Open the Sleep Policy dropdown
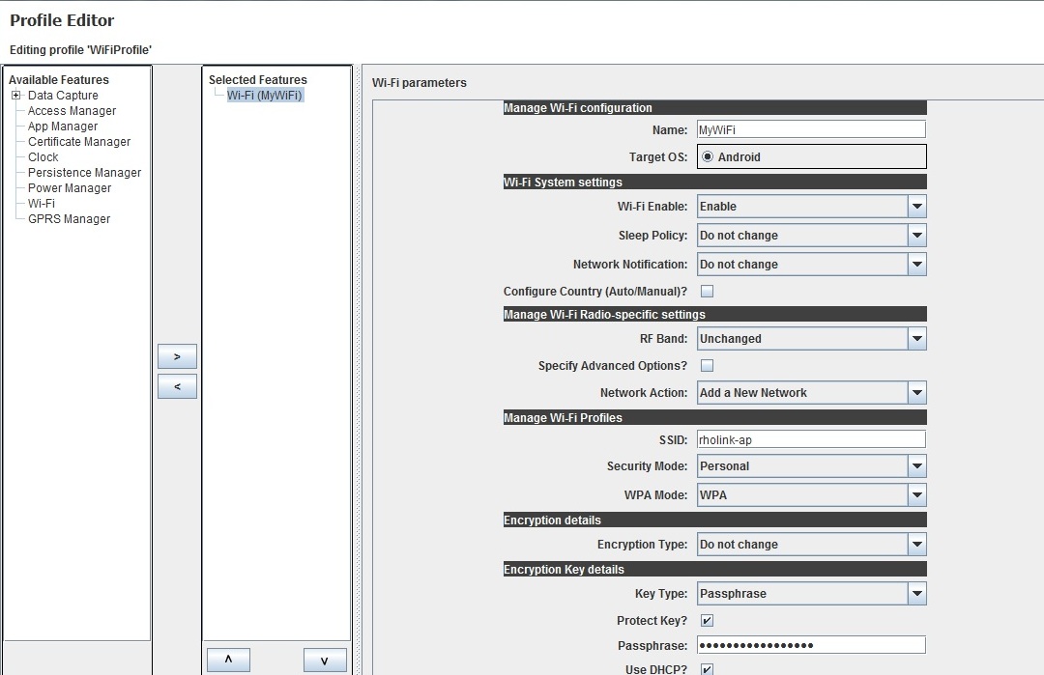The image size is (1044, 675). click(x=916, y=236)
